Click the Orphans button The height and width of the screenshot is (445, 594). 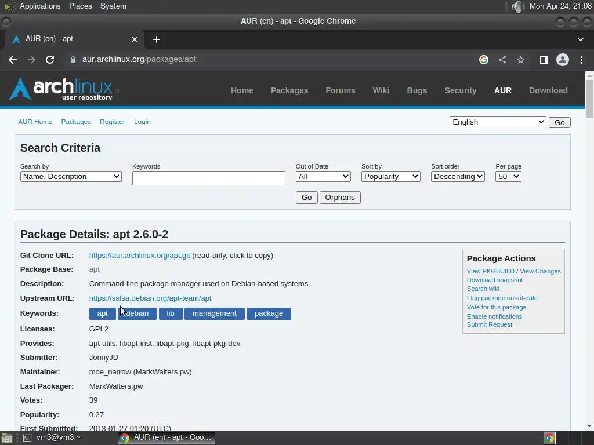click(x=340, y=198)
